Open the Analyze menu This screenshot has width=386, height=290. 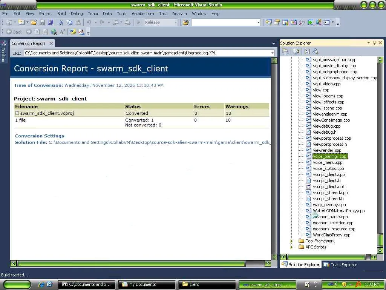point(179,14)
